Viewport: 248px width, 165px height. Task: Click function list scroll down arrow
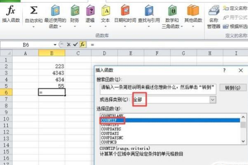(243, 141)
